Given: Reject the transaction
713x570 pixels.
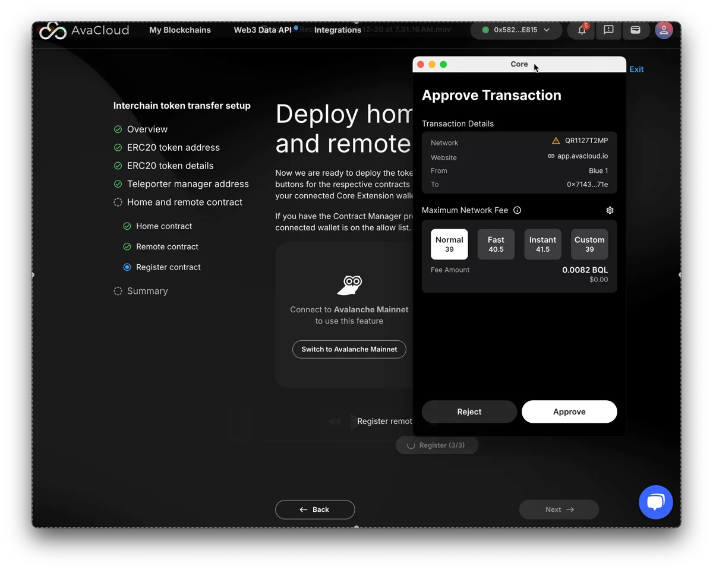Looking at the screenshot, I should 469,411.
